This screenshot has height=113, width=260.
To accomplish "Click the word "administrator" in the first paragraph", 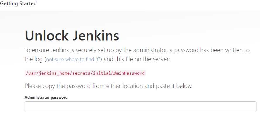I will pos(150,50).
